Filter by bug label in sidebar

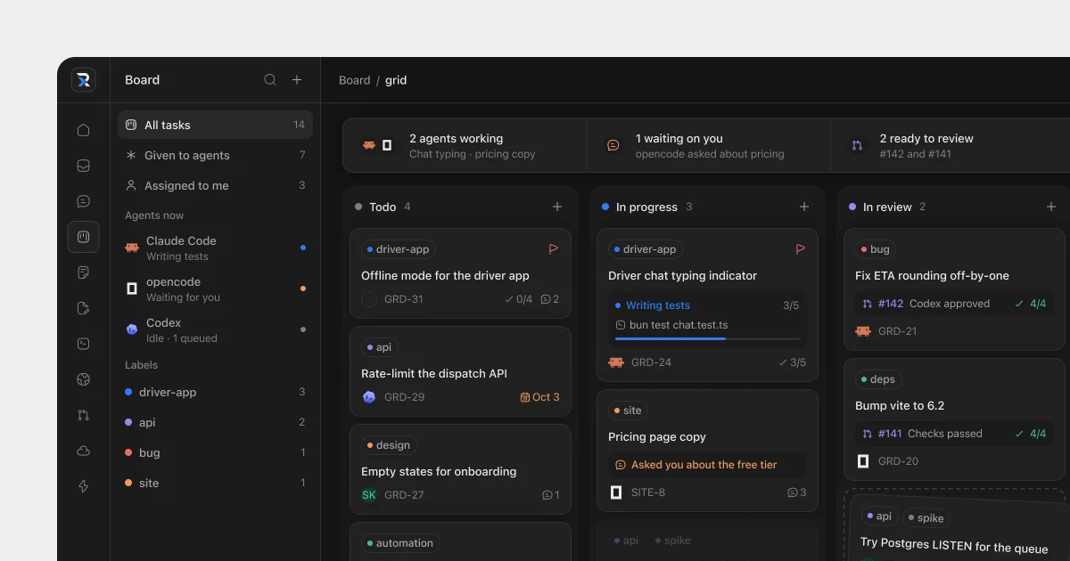215,452
